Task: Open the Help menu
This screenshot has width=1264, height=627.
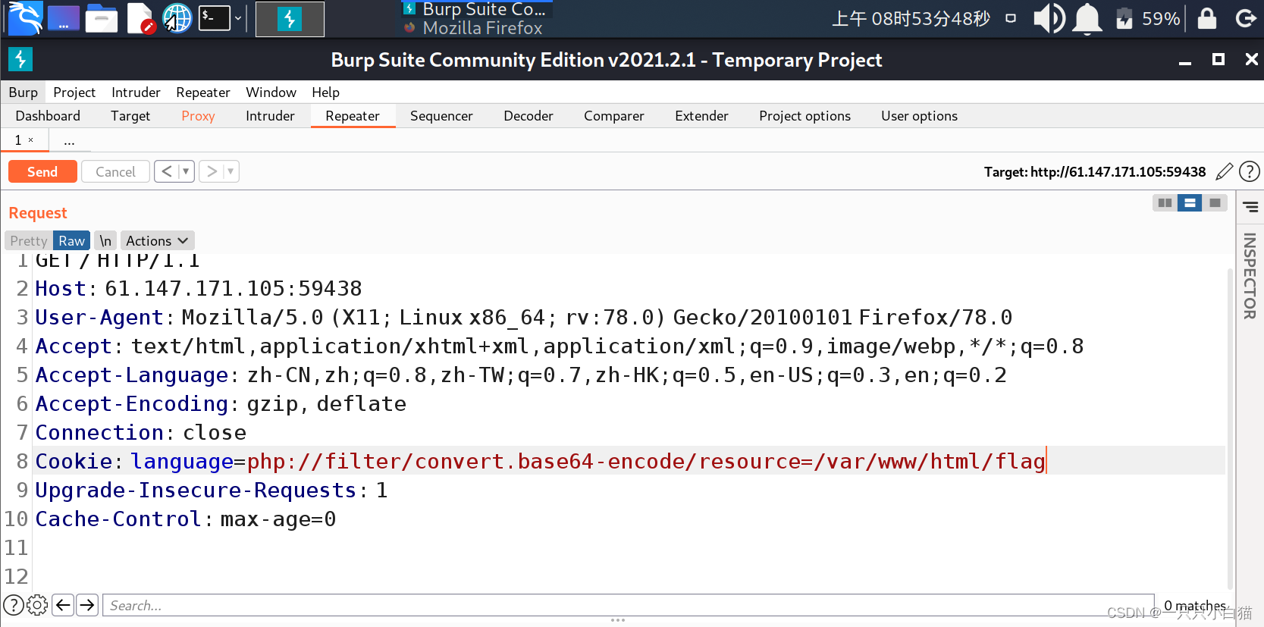Action: pos(325,92)
